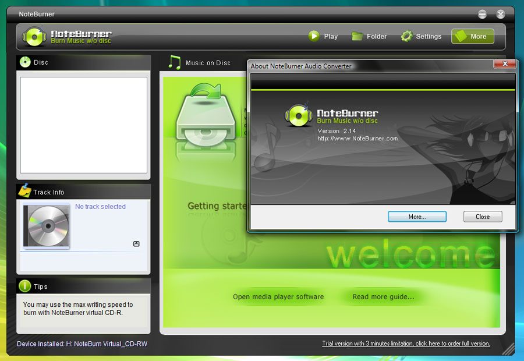Viewport: 524px width, 361px height.
Task: Click the green folder icon
Action: pyautogui.click(x=357, y=36)
